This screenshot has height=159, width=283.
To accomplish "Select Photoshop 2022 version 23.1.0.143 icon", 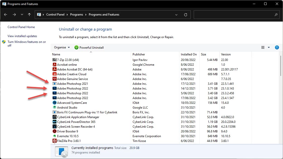I will 54,88.
